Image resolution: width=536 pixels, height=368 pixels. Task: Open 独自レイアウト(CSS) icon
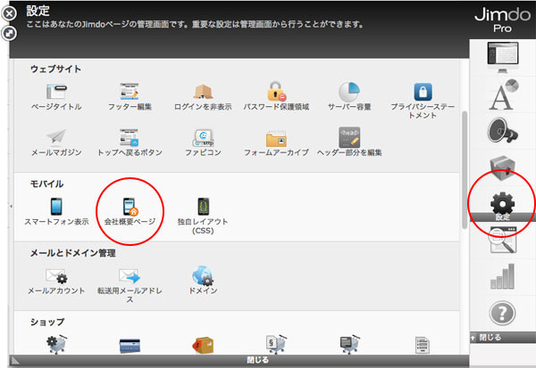(203, 207)
